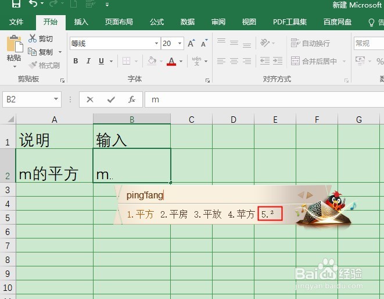Open the 数据 tab
This screenshot has height=299, width=384.
(188, 22)
